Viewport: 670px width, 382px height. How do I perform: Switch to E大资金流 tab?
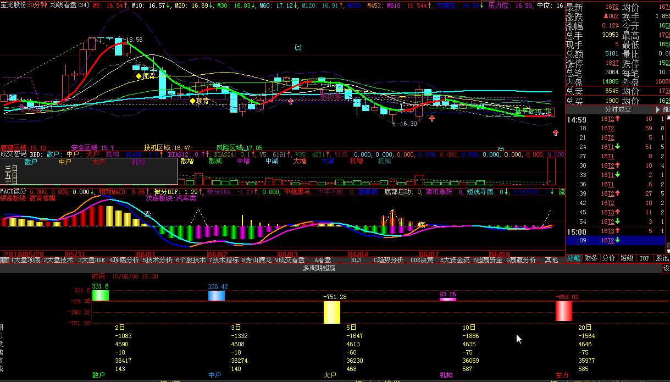click(x=455, y=260)
